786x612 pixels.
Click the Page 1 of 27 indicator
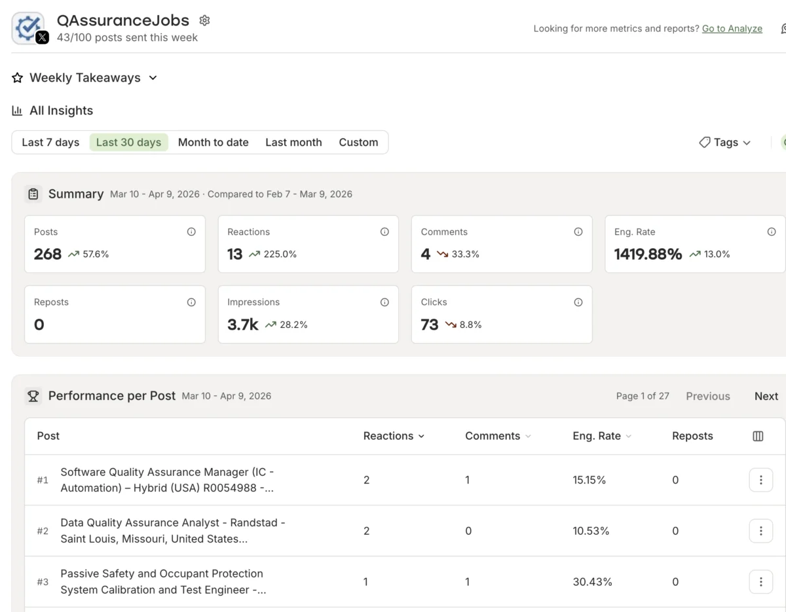[x=643, y=396]
